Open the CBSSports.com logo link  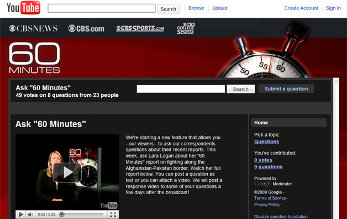[140, 28]
